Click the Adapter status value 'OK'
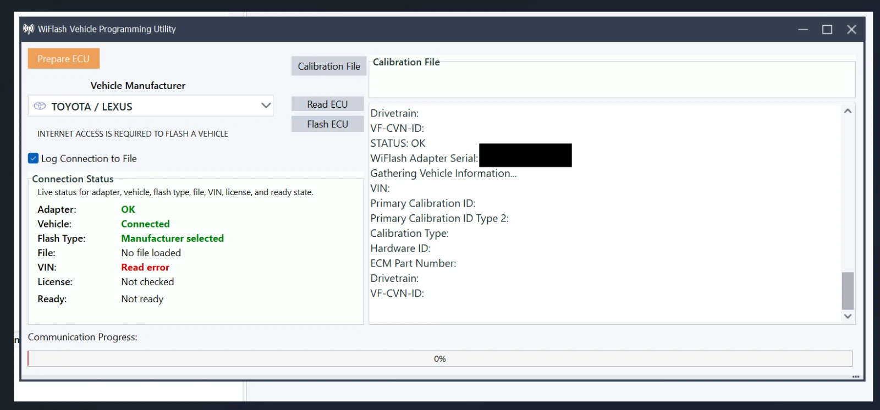880x410 pixels. point(128,209)
